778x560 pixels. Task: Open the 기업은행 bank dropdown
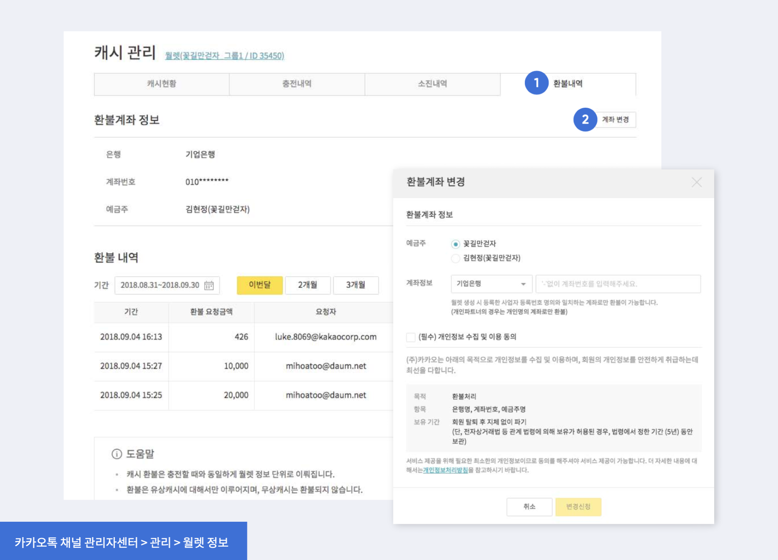(x=491, y=284)
